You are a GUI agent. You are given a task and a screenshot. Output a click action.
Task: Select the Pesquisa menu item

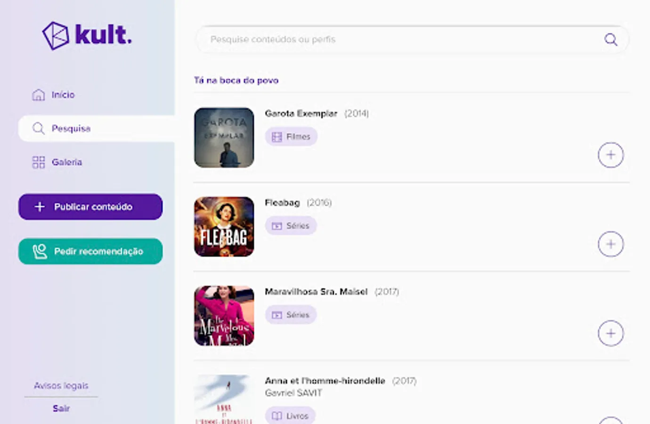[71, 128]
